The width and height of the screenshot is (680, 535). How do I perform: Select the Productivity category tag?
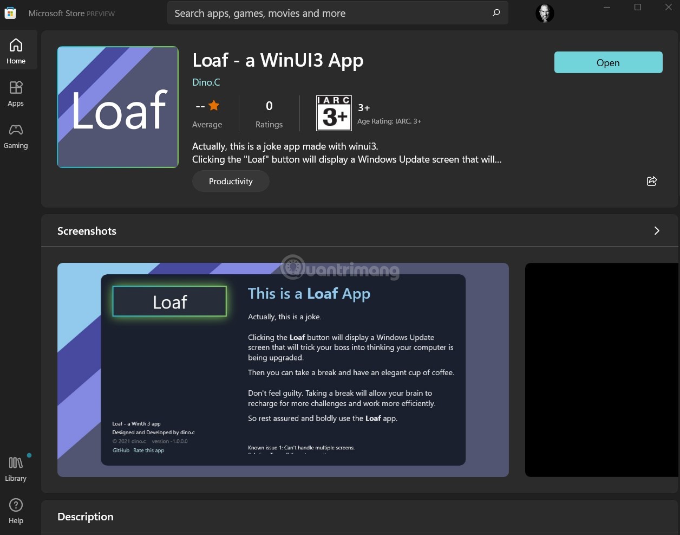click(x=231, y=181)
